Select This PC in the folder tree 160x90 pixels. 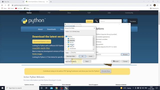(71, 42)
